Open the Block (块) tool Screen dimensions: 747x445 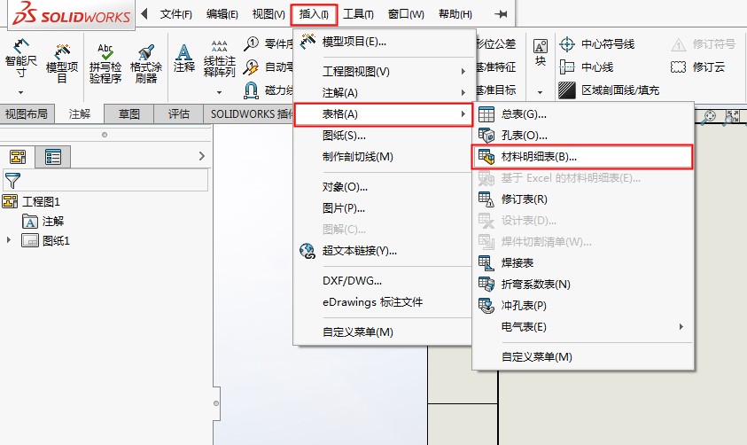pyautogui.click(x=541, y=53)
